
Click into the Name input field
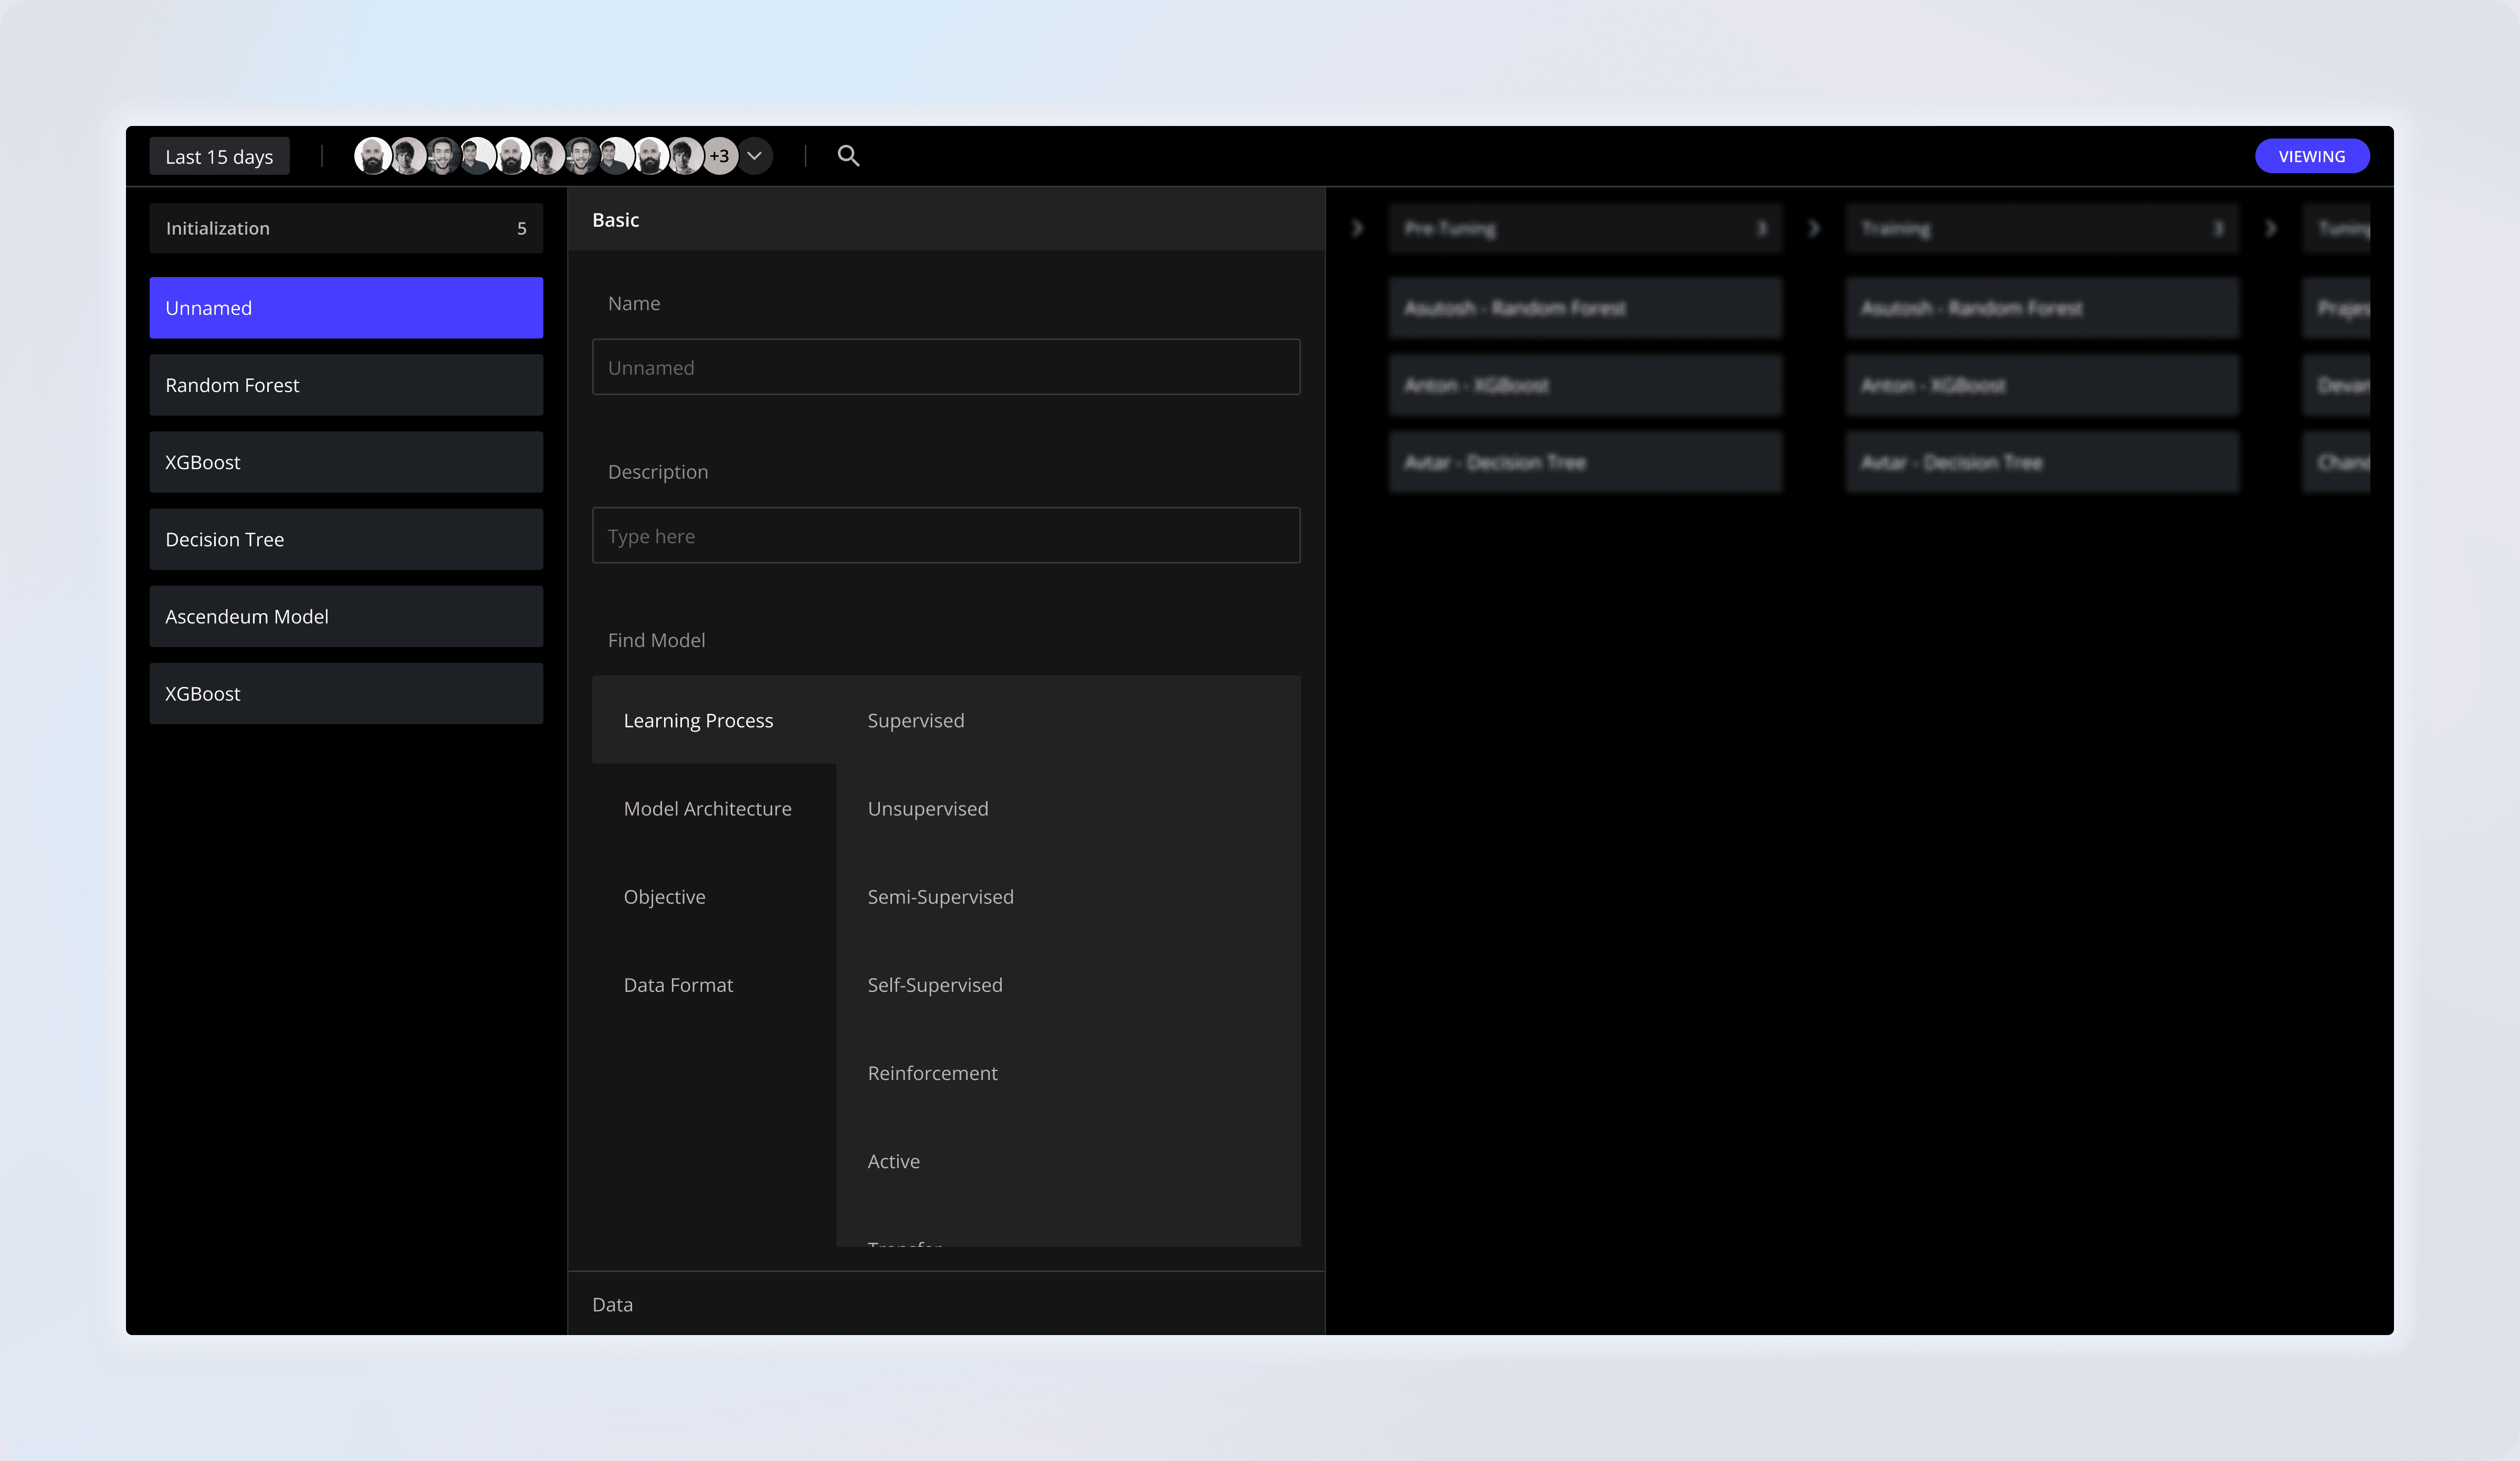(945, 367)
